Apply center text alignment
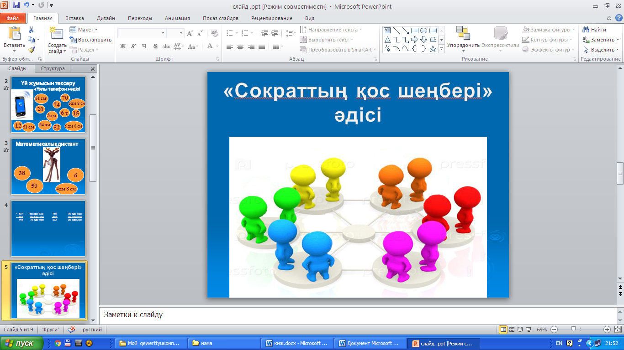This screenshot has width=624, height=350. 240,46
